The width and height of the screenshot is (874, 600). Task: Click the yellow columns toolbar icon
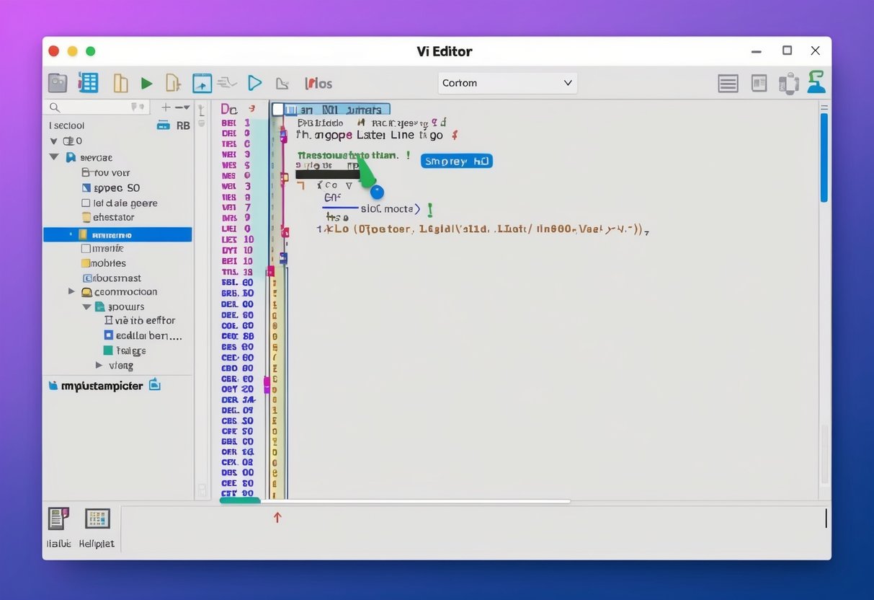120,83
